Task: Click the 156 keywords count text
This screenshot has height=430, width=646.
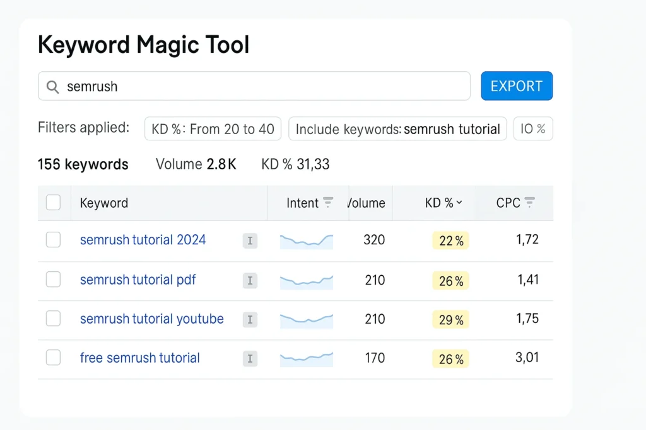Action: tap(83, 164)
